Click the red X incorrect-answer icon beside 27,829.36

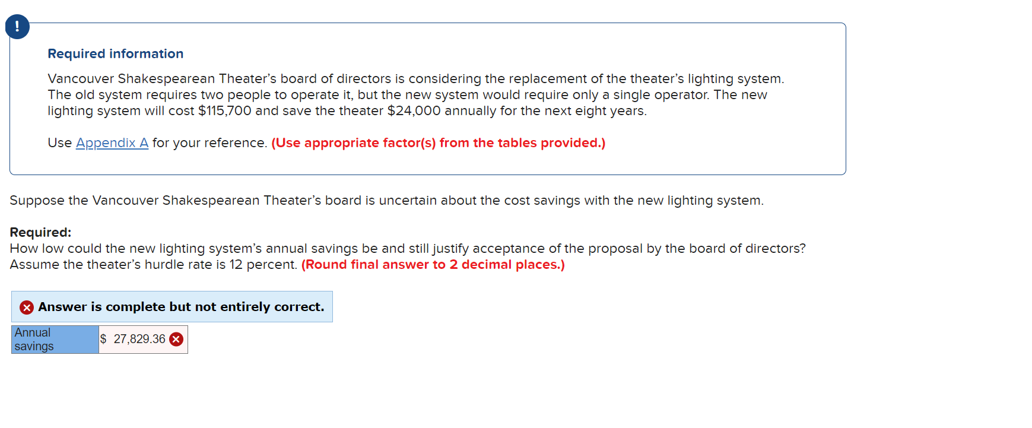point(175,340)
